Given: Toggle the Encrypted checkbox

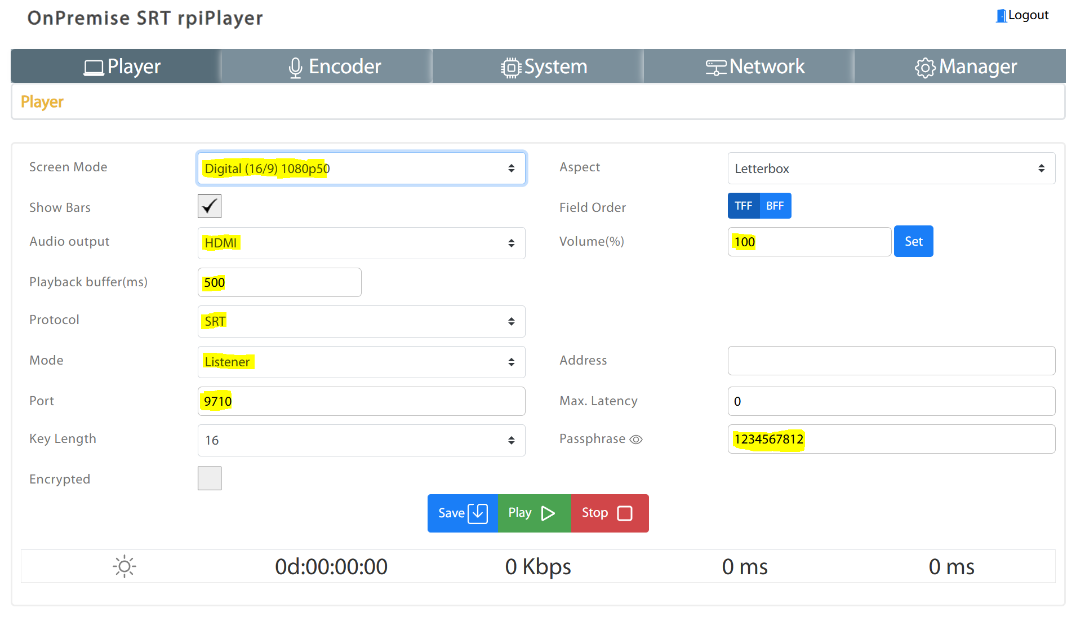Looking at the screenshot, I should tap(210, 478).
